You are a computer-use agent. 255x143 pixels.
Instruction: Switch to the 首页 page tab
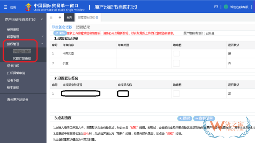pos(69,17)
